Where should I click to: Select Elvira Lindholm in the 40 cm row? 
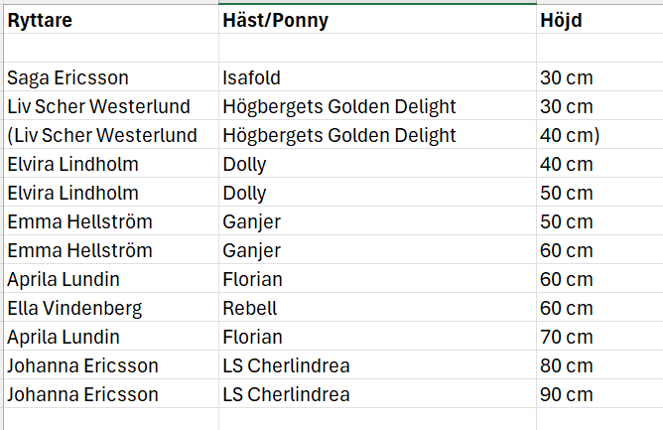click(x=111, y=164)
